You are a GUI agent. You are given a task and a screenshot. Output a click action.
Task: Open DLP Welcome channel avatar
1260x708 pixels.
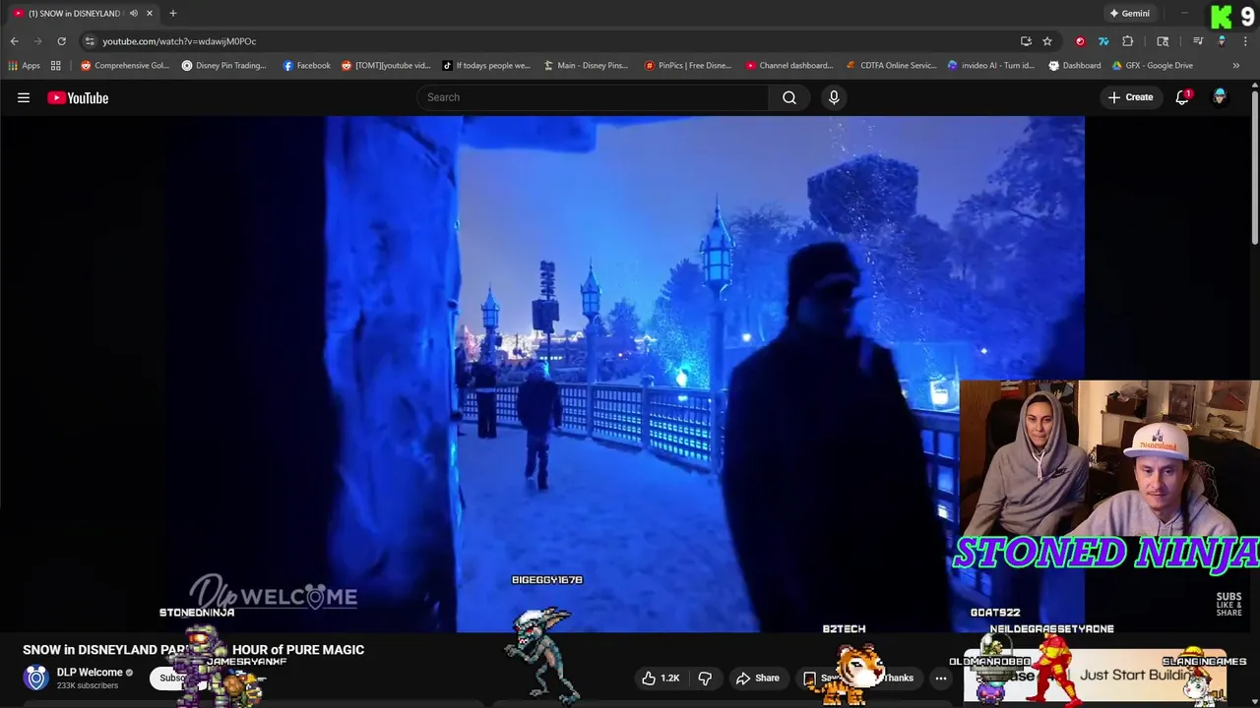pyautogui.click(x=35, y=678)
